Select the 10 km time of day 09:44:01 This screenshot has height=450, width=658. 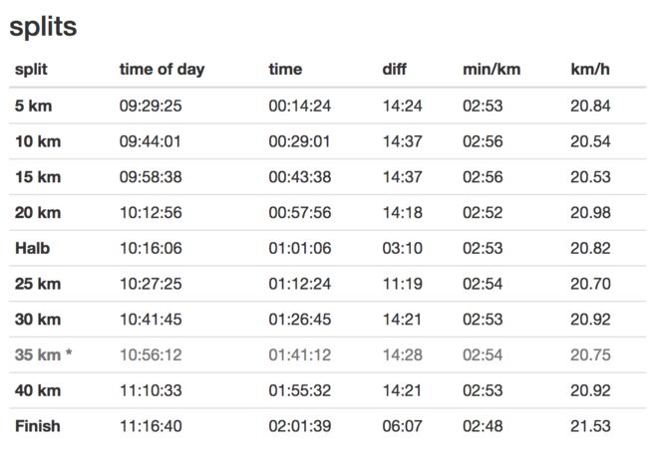pyautogui.click(x=151, y=141)
